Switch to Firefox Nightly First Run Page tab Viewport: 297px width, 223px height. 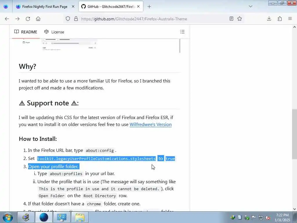[45, 7]
